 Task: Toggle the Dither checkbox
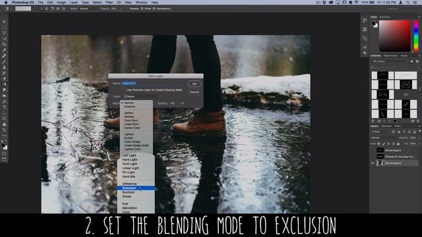tap(142, 9)
